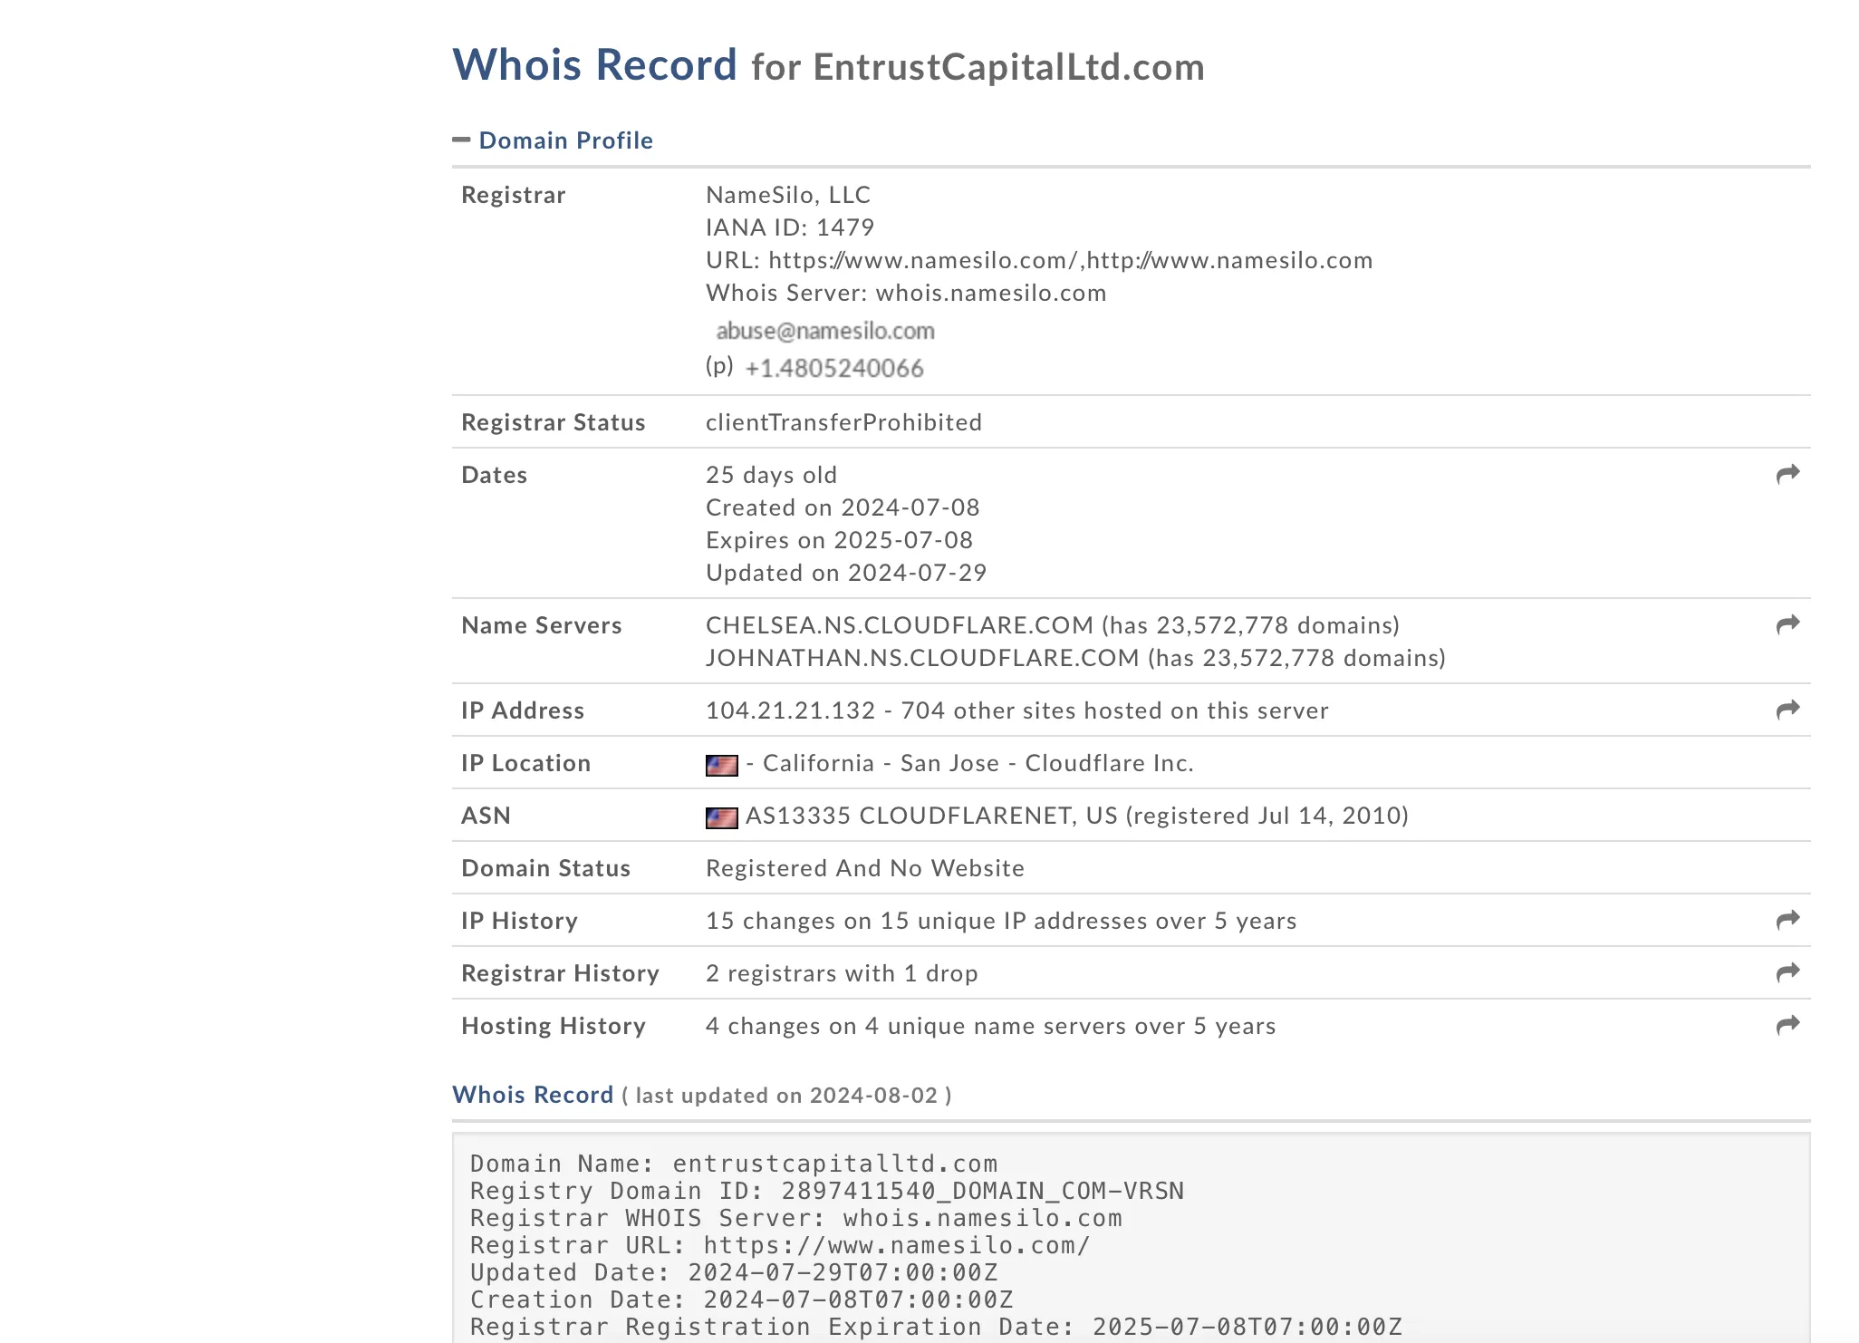The image size is (1859, 1343).
Task: Click the share arrow in Dates row
Action: coord(1787,474)
